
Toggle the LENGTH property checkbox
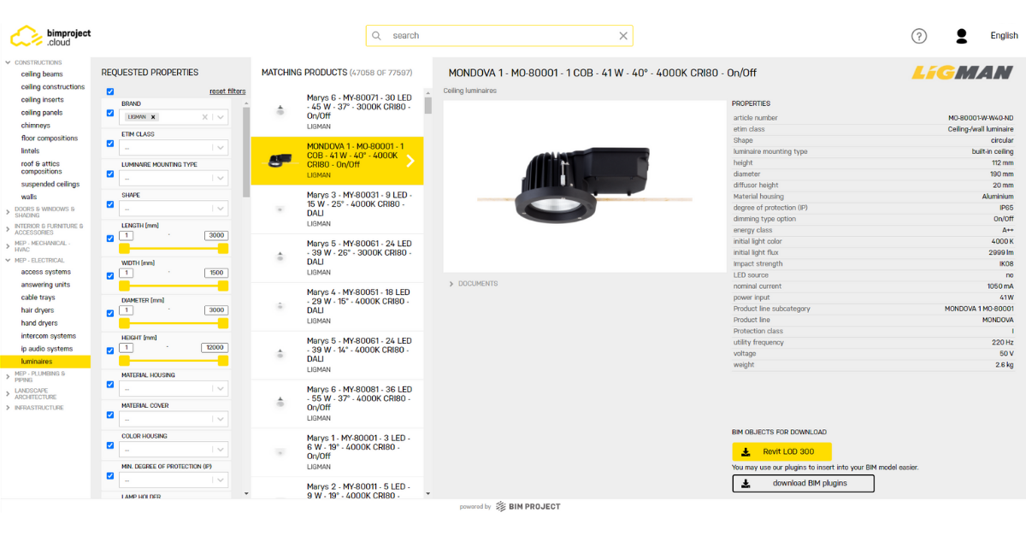[110, 239]
